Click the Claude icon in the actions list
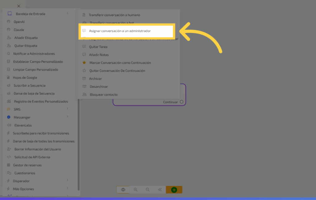Screen dimensions: 316x200 pos(9,30)
